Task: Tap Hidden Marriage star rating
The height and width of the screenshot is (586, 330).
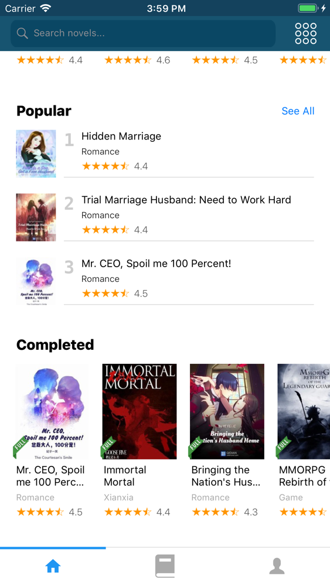Action: tap(115, 166)
